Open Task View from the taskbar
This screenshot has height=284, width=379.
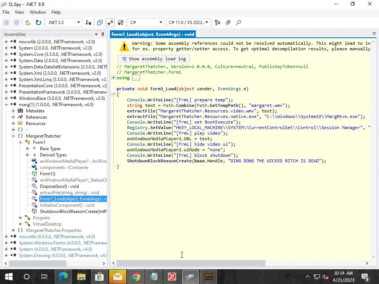point(44,277)
